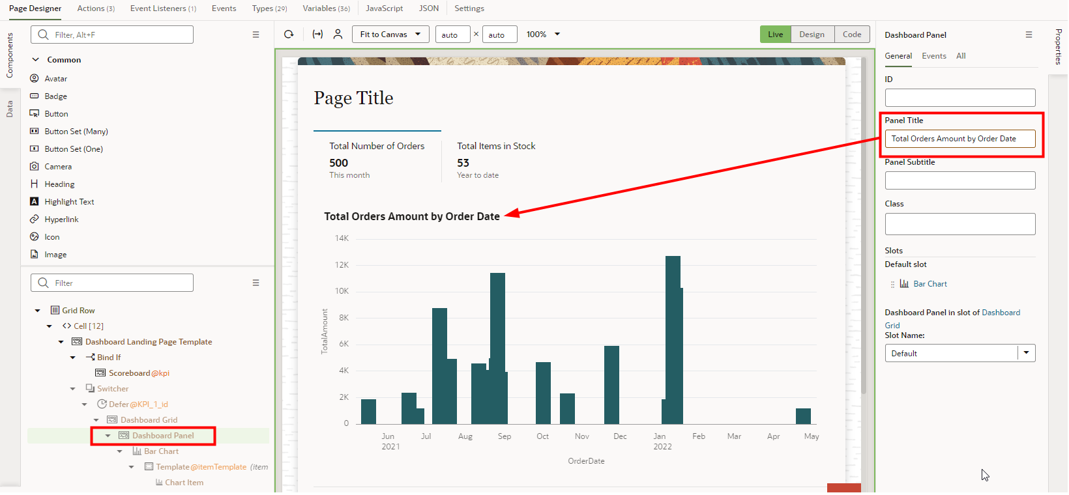
Task: Open the Components side tab
Action: (x=9, y=55)
